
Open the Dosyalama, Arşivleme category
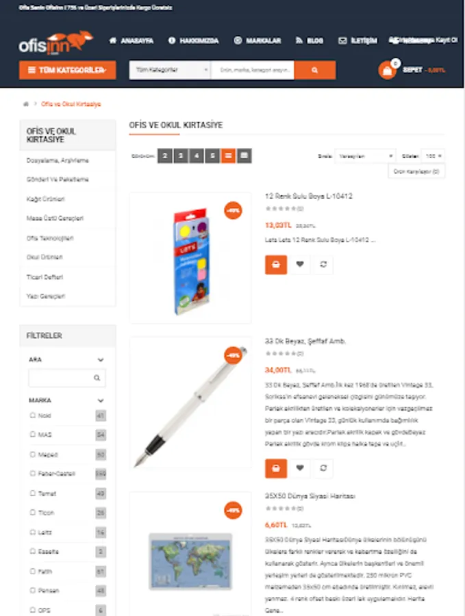click(58, 160)
